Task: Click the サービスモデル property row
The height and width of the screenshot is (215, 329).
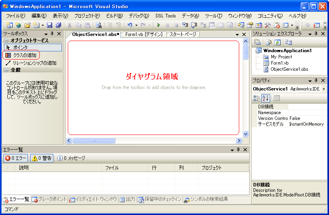Action: pyautogui.click(x=289, y=124)
